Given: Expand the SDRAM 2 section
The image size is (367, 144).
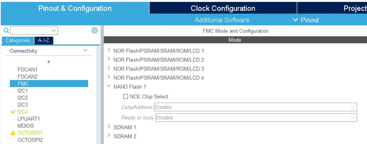Looking at the screenshot, I should tap(109, 136).
